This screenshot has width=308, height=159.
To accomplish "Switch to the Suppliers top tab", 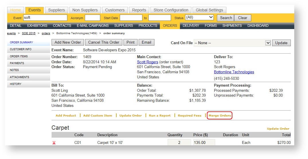I will point(56,10).
